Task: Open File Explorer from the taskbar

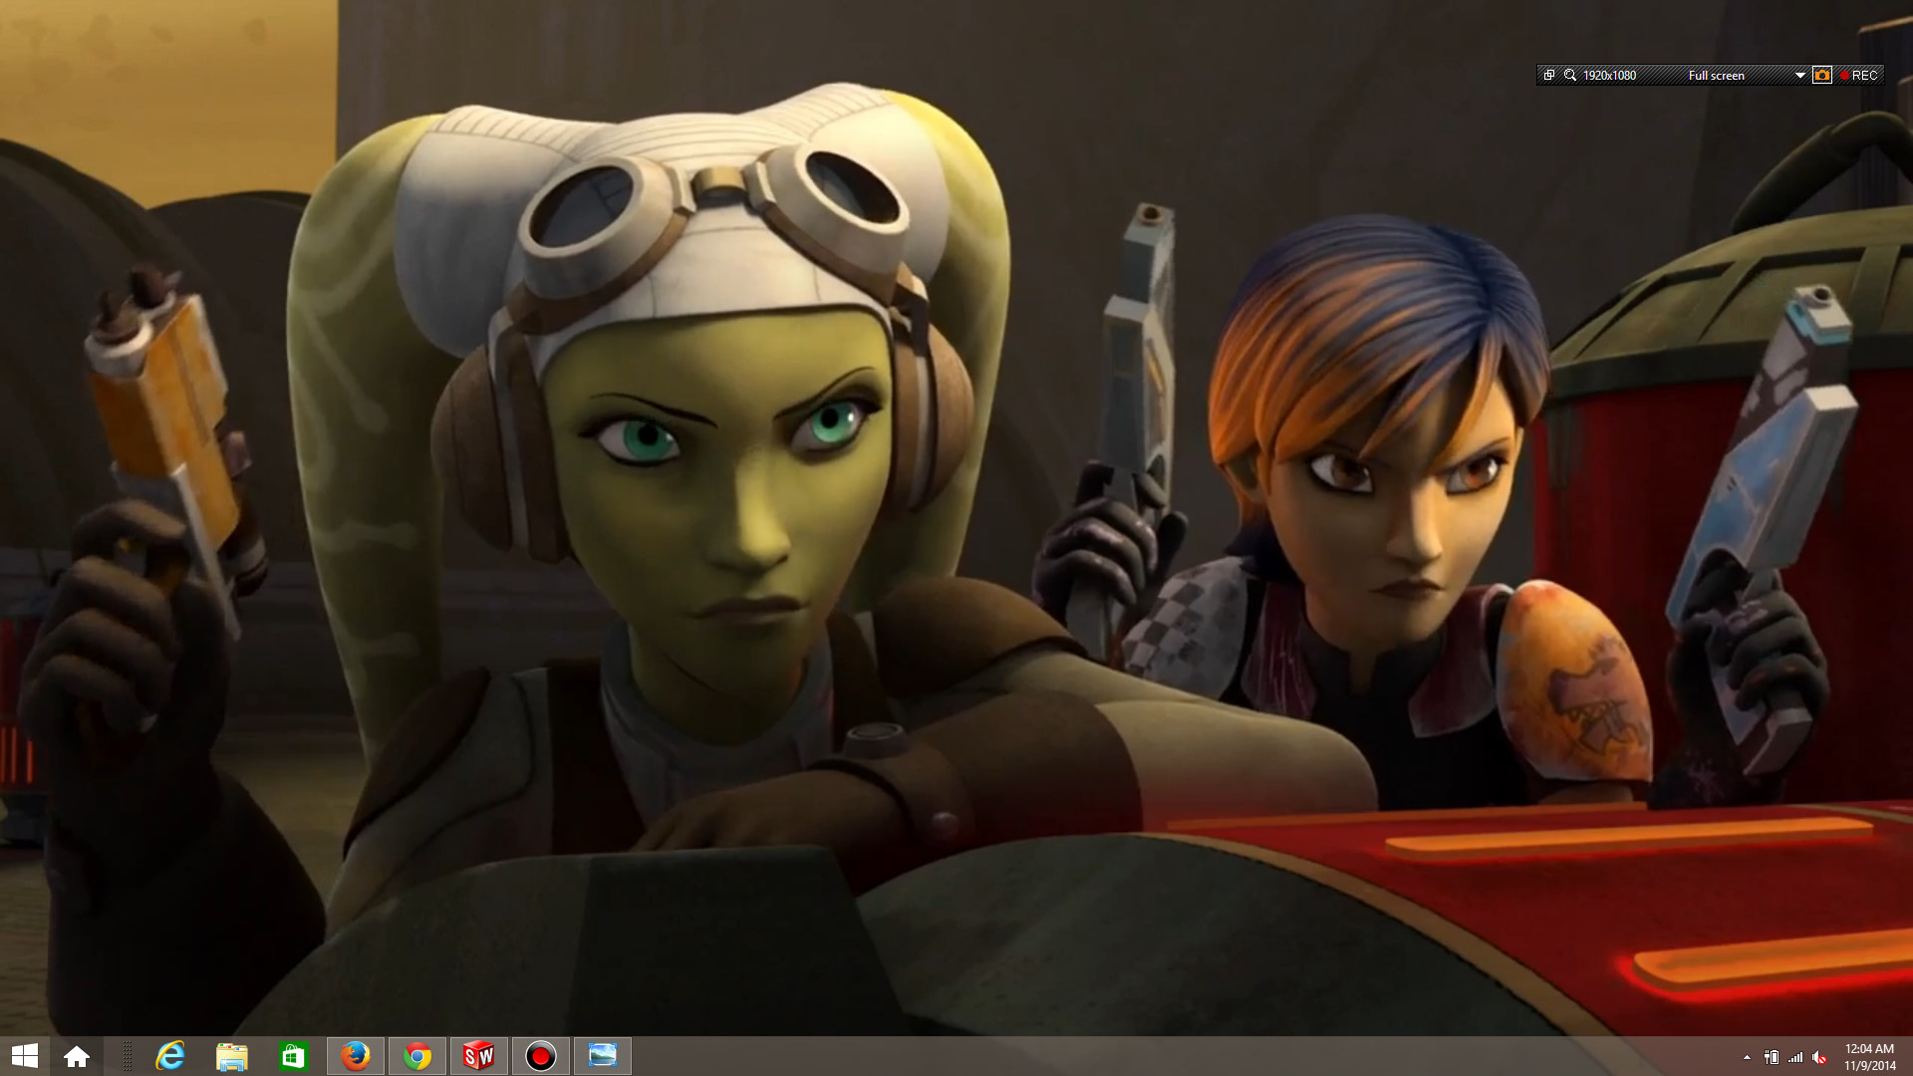Action: 232,1056
